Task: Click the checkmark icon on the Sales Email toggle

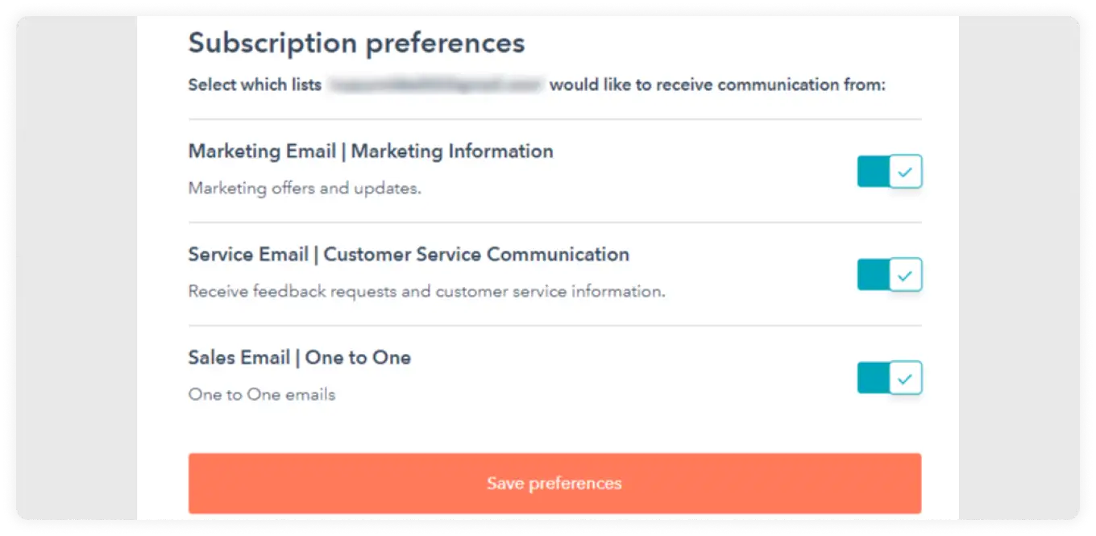Action: point(906,377)
